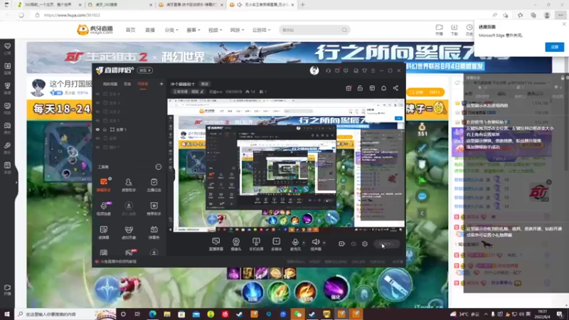
Task: Open settings gear in bottom control bar
Action: tap(365, 244)
